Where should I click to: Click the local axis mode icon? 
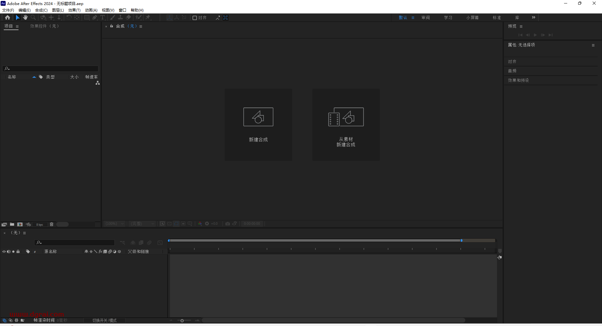pos(169,18)
